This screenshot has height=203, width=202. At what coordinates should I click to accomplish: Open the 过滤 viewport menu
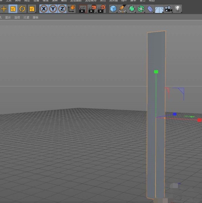click(26, 17)
